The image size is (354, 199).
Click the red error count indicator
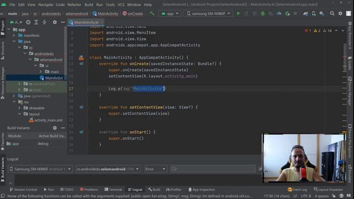[308, 30]
